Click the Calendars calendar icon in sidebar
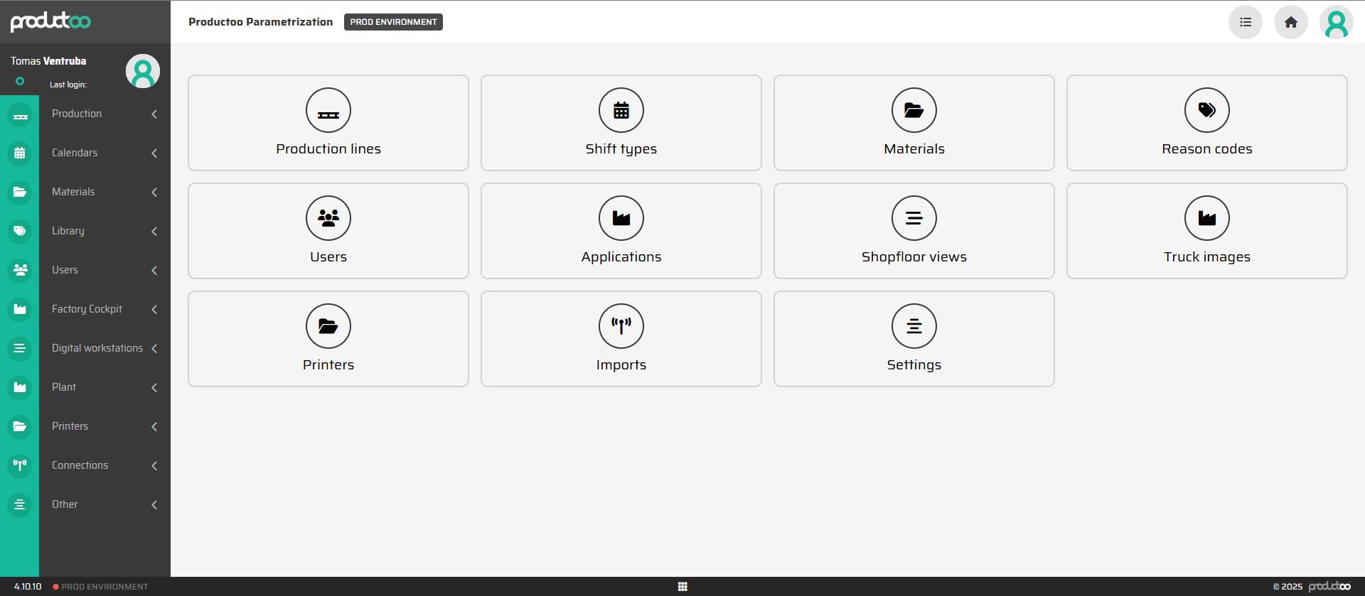 pyautogui.click(x=20, y=153)
